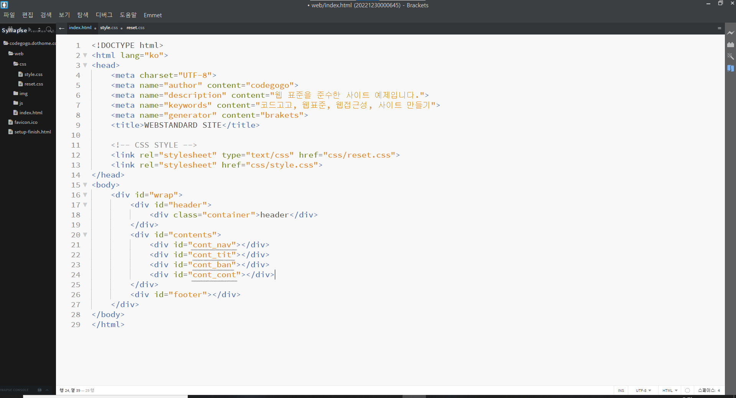Click the DOCTYPE declaration on line 1
736x398 pixels.
[128, 45]
